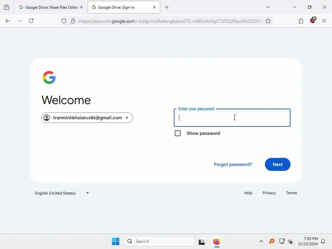Open the uBlock Origin extension icon

(x=313, y=20)
